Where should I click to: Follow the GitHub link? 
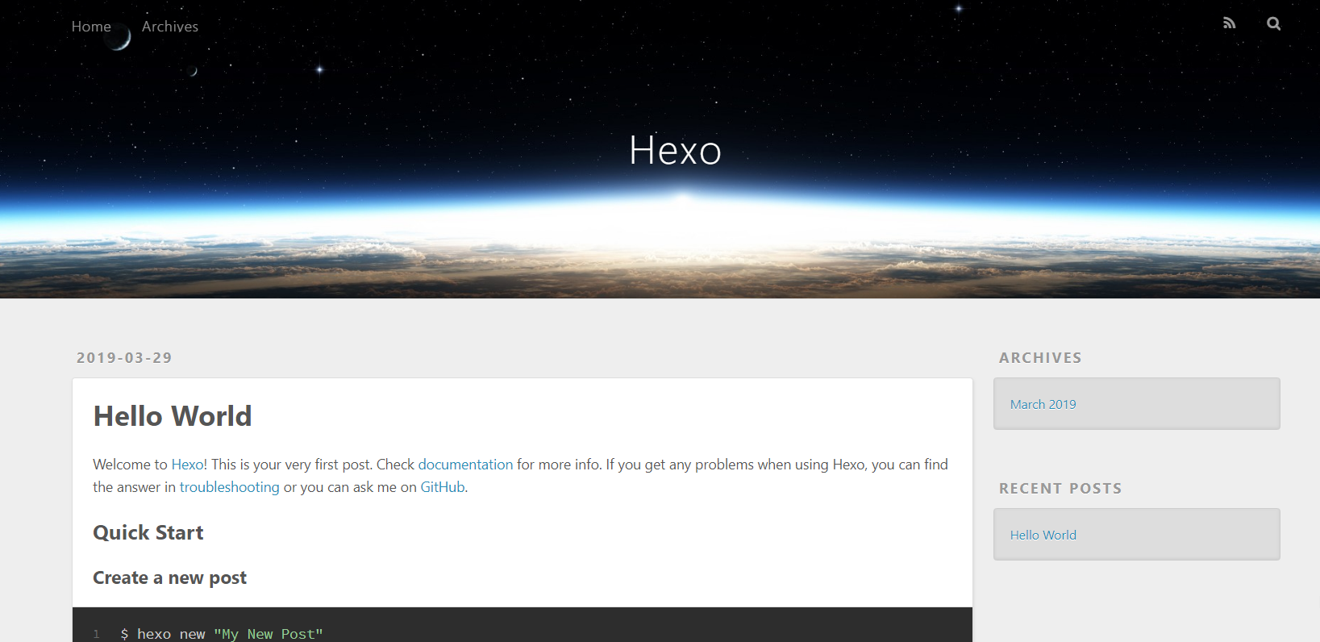(x=443, y=487)
